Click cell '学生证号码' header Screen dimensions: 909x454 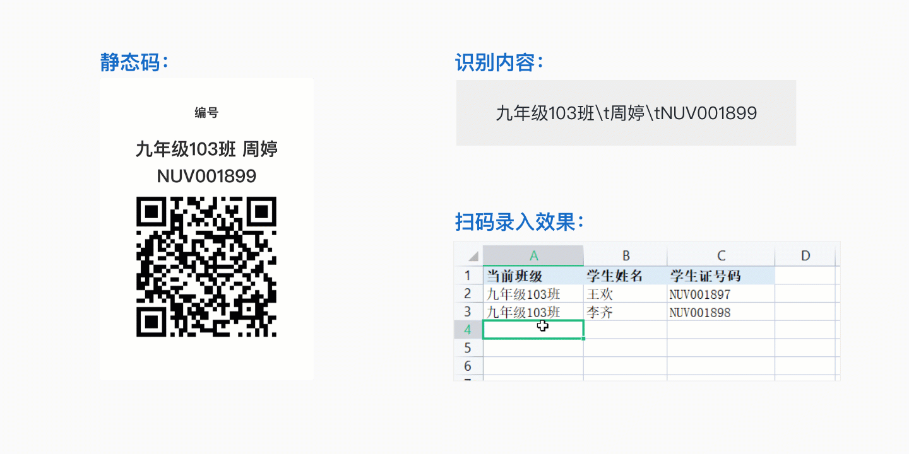721,276
